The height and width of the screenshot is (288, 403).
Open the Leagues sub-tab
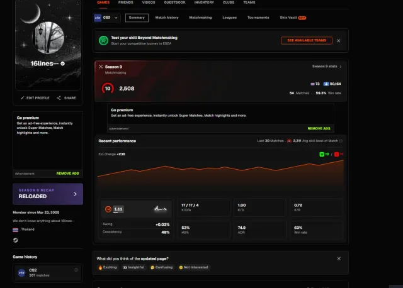pyautogui.click(x=229, y=18)
